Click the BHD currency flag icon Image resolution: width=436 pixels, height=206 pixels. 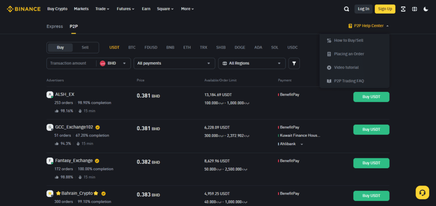pyautogui.click(x=103, y=63)
